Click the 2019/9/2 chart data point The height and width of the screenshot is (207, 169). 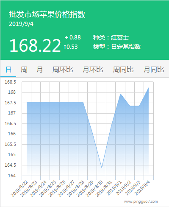pyautogui.click(x=130, y=106)
